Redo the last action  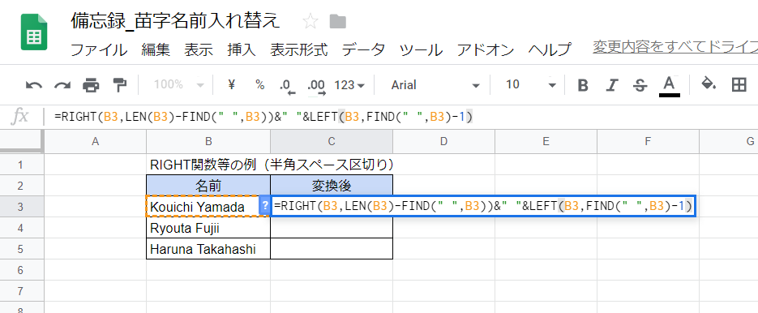62,85
